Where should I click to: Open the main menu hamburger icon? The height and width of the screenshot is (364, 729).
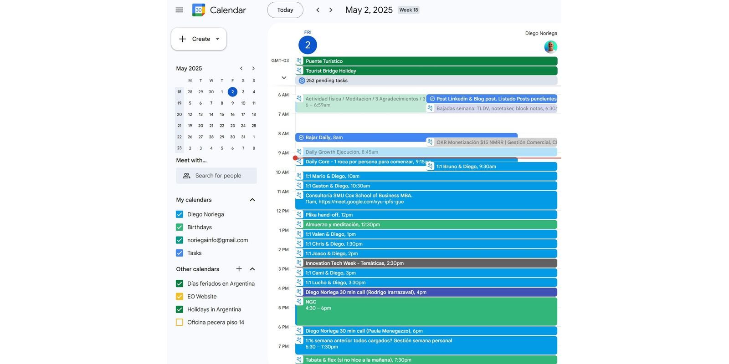point(179,10)
